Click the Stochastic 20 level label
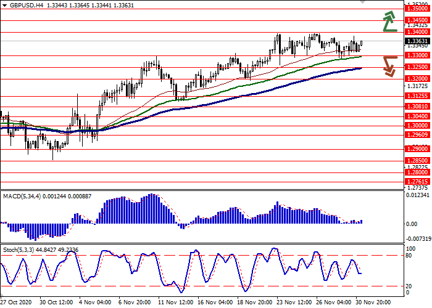The width and height of the screenshot is (432, 308). coord(409,286)
